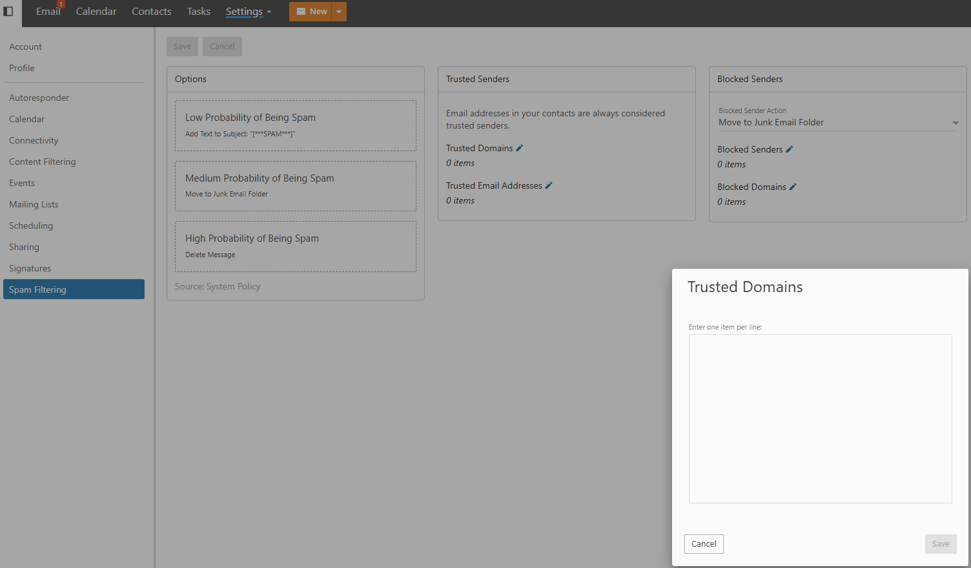Expand the New button dropdown arrow
The image size is (971, 568).
[339, 12]
